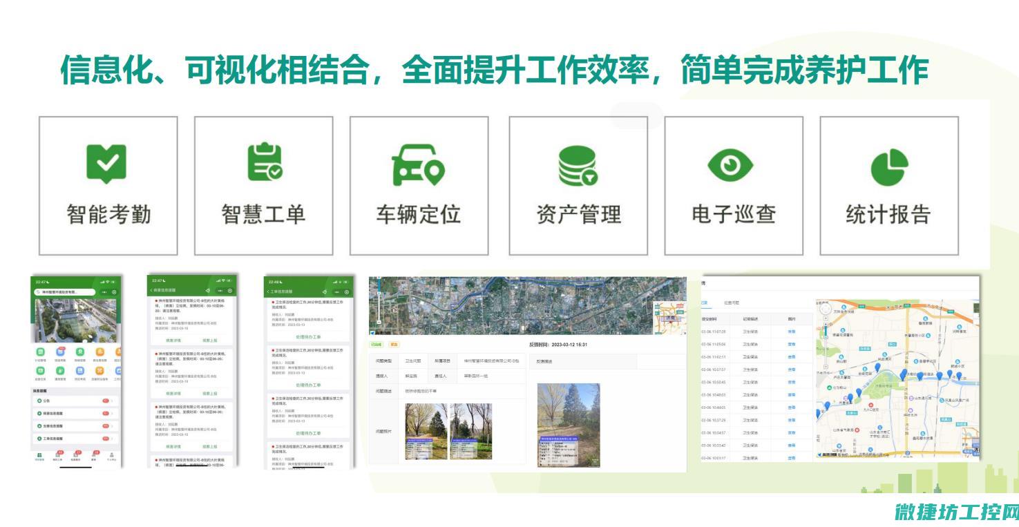
Task: Click the circular pan control on the street map
Action: click(x=826, y=309)
